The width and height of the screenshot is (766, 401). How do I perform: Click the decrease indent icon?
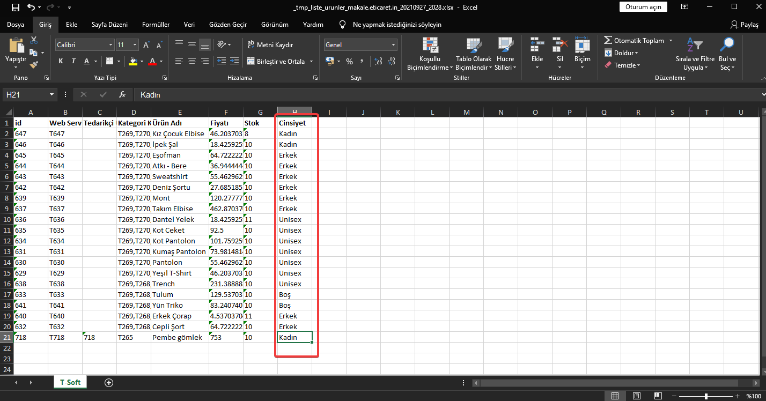click(221, 61)
